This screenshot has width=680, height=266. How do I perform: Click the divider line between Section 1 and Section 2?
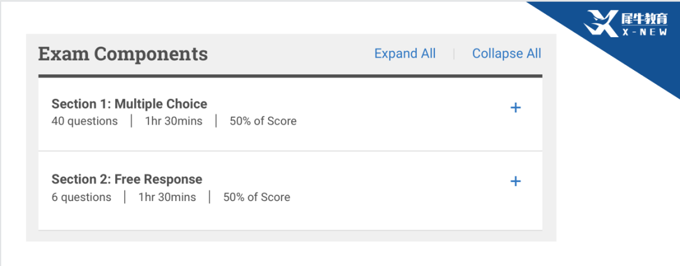[290, 151]
